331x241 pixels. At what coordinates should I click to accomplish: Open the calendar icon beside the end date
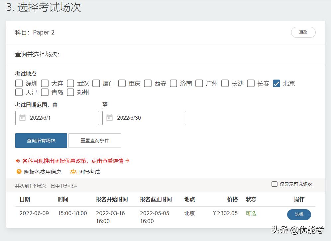click(108, 118)
